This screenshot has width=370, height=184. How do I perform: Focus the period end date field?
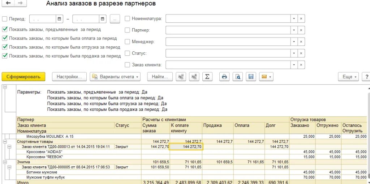click(86, 19)
